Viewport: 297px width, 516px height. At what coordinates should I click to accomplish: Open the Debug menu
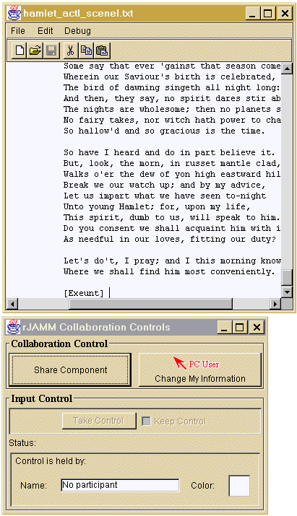(77, 31)
